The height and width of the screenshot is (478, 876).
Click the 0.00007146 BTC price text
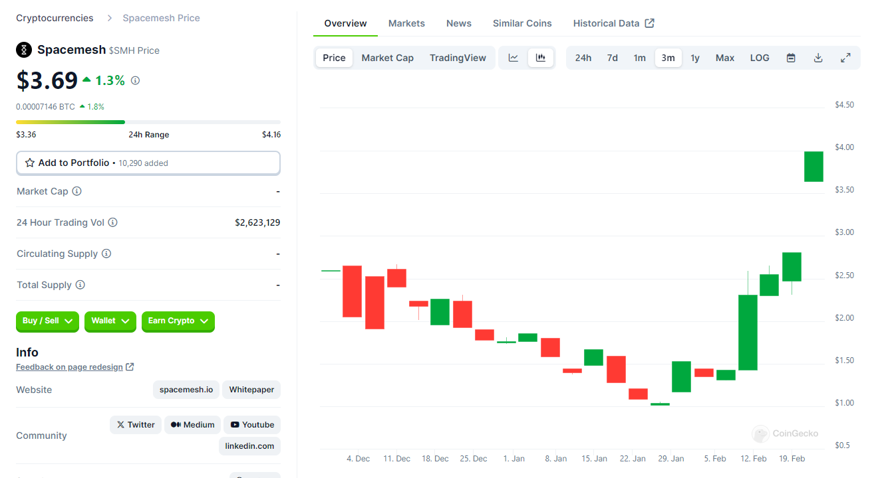[x=45, y=106]
